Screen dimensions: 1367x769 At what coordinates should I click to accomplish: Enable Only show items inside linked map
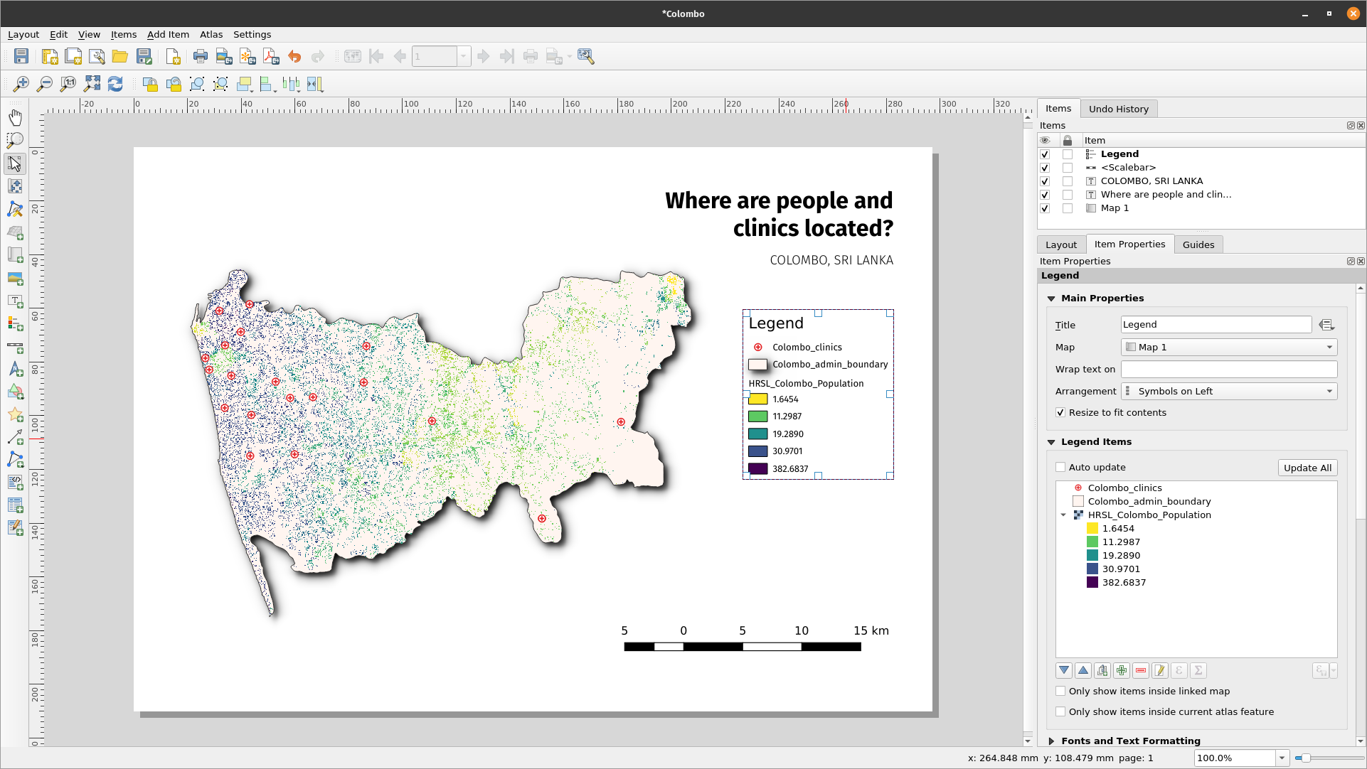point(1060,691)
